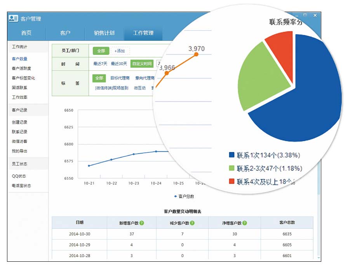Click the 10-21 data point on chart

89,166
